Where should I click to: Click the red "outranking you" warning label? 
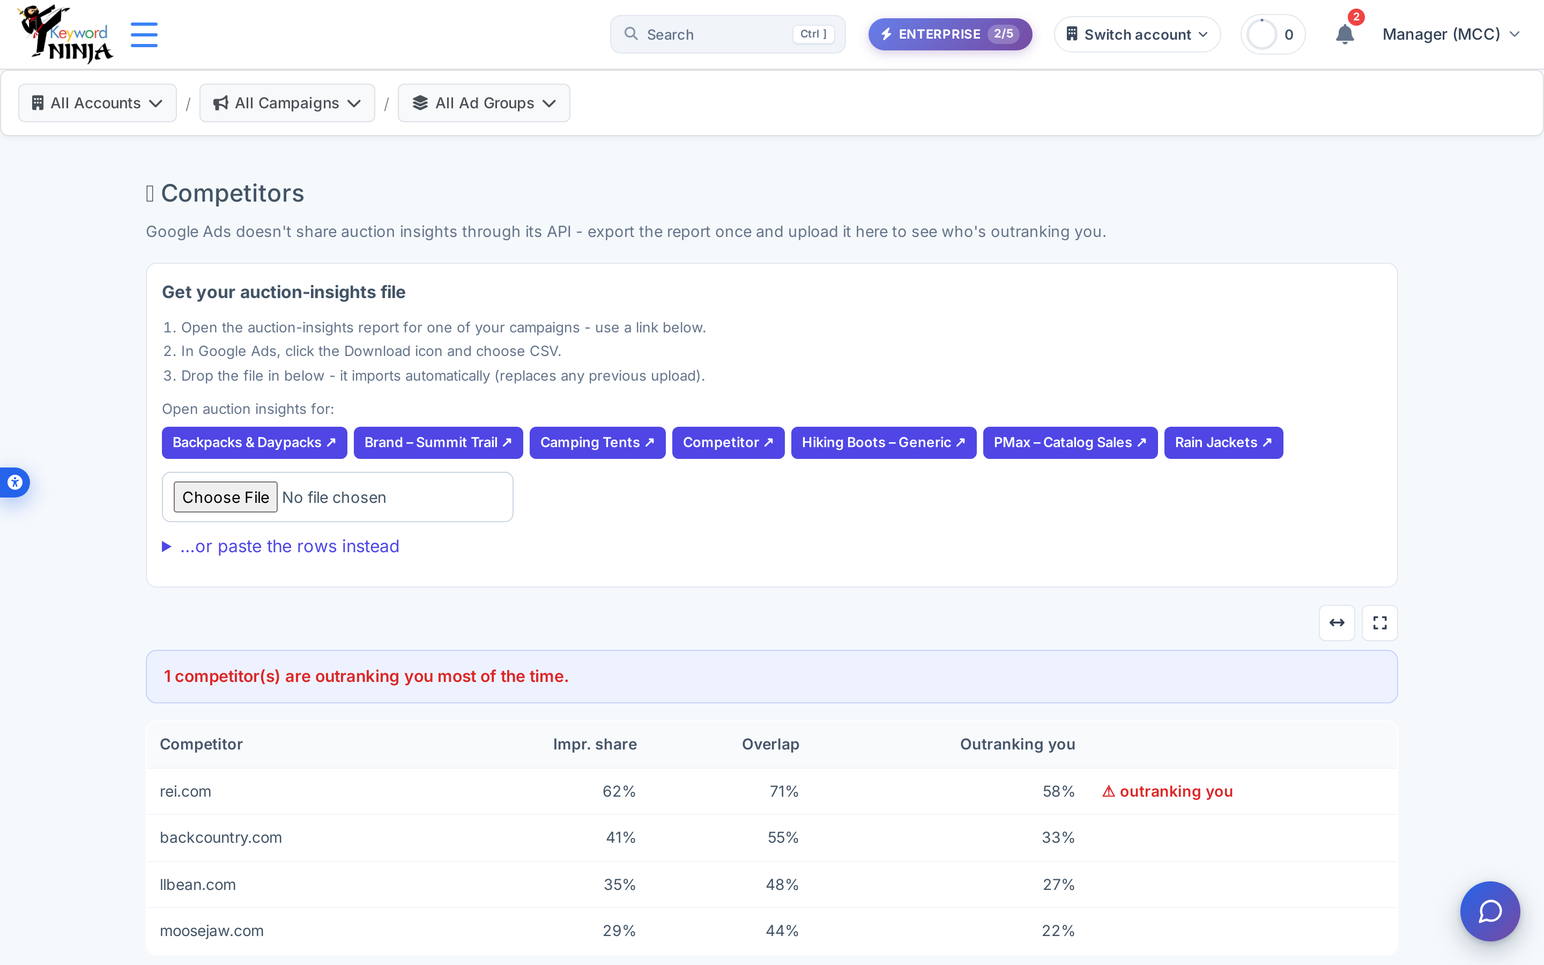point(1168,791)
